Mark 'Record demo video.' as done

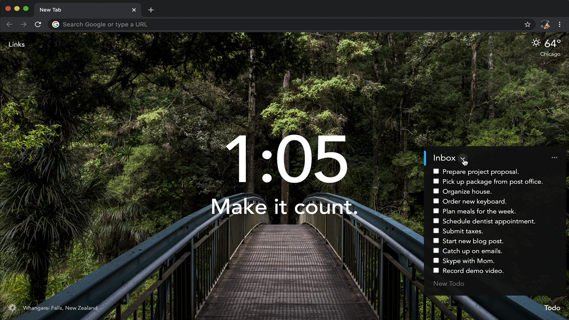(436, 270)
